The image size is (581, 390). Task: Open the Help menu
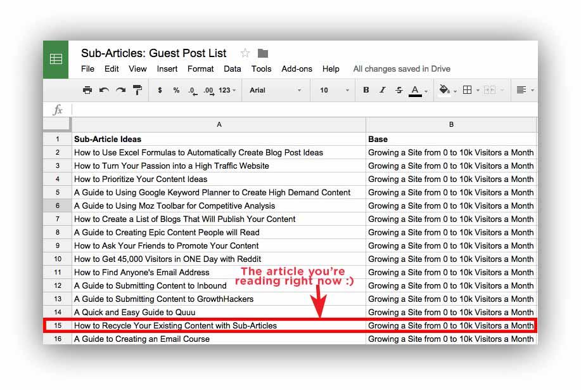331,69
